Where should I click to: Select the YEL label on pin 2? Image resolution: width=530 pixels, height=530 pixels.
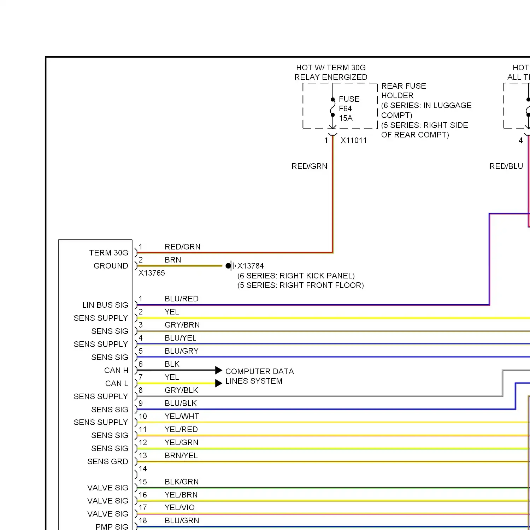(172, 312)
